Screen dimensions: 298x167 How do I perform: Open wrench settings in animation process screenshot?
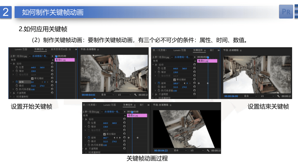point(208,150)
